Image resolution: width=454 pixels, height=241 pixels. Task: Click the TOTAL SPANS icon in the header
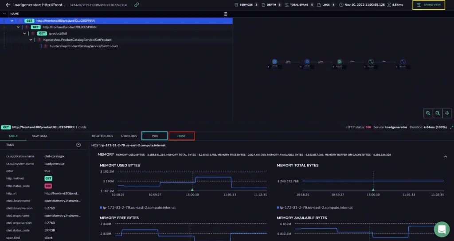click(x=287, y=5)
